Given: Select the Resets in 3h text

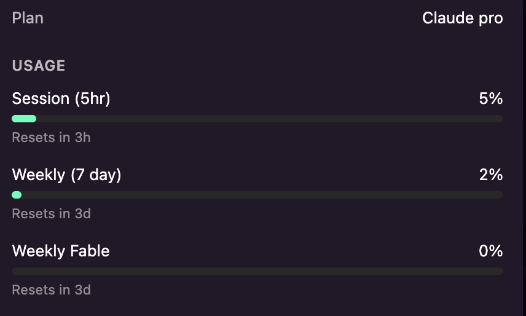Looking at the screenshot, I should 52,138.
